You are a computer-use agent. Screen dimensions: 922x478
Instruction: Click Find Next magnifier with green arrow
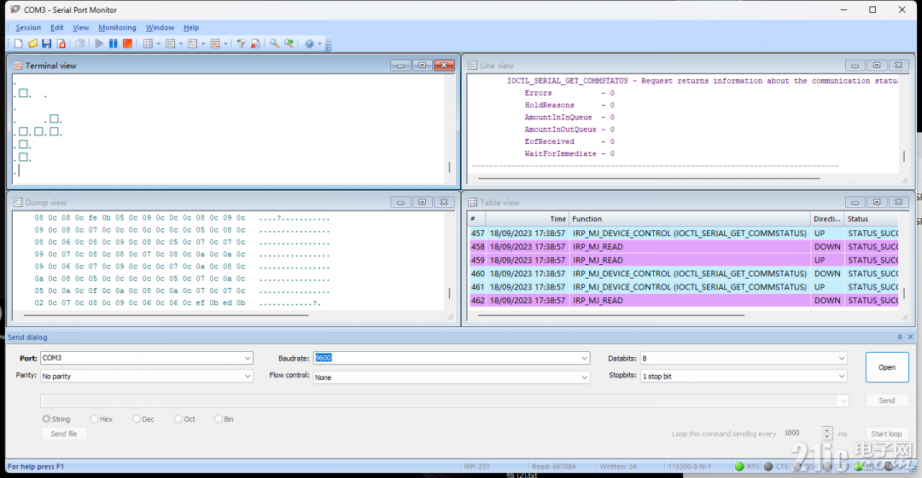click(x=289, y=43)
